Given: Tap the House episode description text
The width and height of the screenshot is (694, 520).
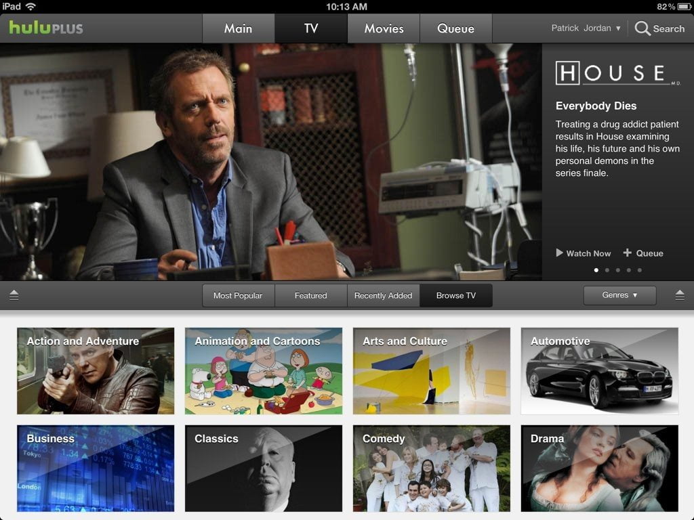Looking at the screenshot, I should coord(617,148).
